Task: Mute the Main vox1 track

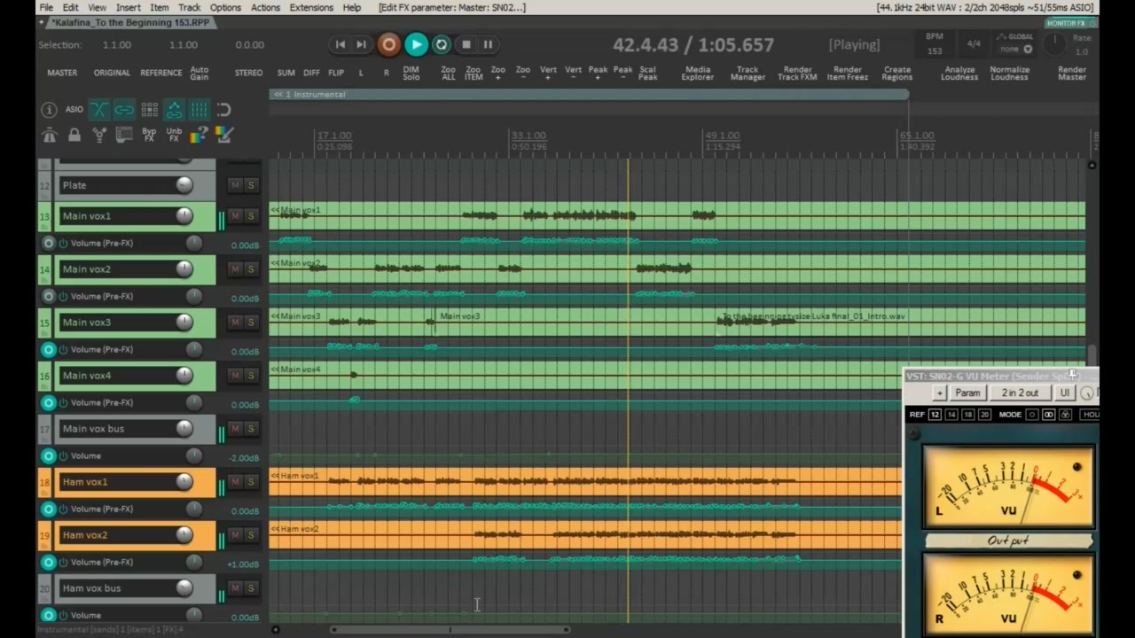Action: (x=235, y=215)
